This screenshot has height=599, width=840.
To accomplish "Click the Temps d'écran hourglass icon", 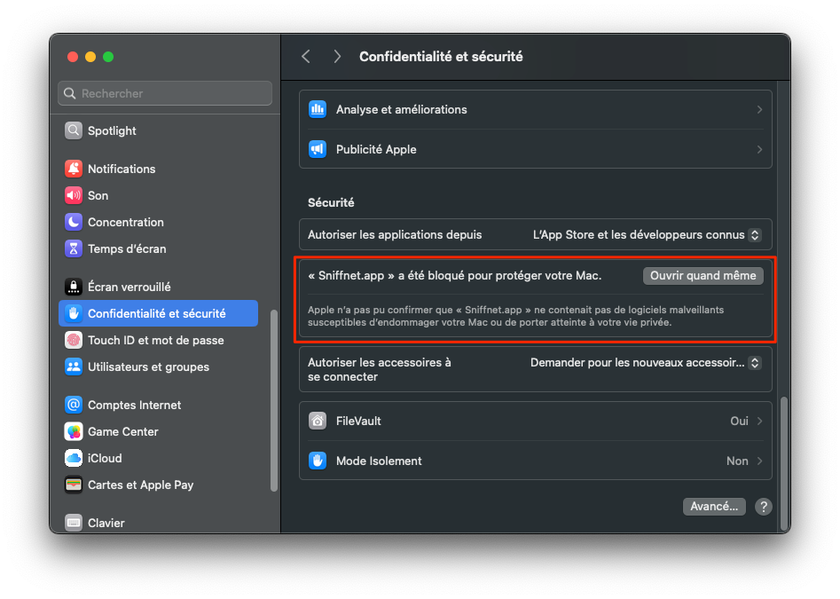I will pos(74,248).
